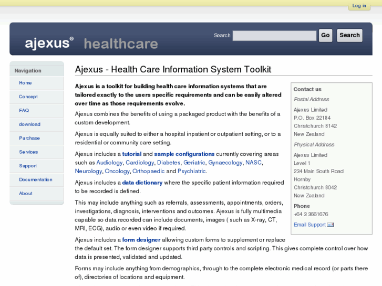Open the Geriatric link
This screenshot has height=286, width=382.
pyautogui.click(x=194, y=163)
